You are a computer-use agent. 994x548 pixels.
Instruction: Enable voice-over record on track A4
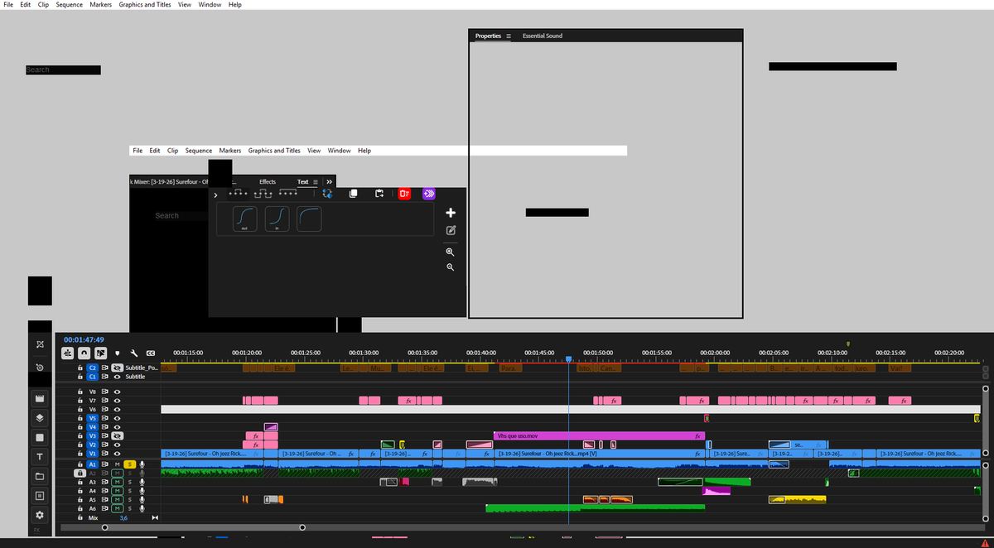point(142,491)
